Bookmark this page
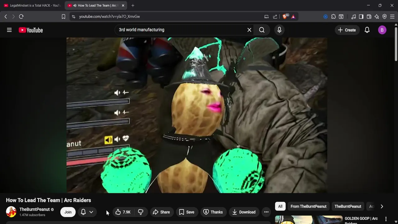The height and width of the screenshot is (224, 398). (x=63, y=16)
